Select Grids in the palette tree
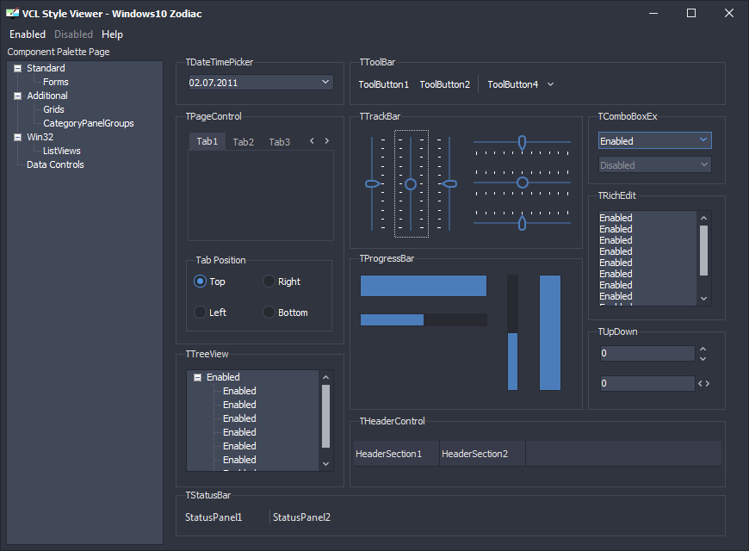749x551 pixels. point(53,110)
